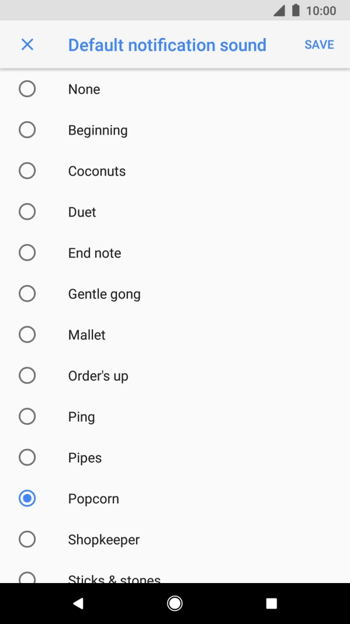Image resolution: width=350 pixels, height=624 pixels.
Task: Pick End note as notification sound
Action: pos(27,253)
